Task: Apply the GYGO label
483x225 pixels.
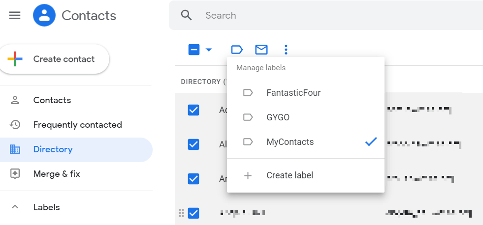Action: (x=306, y=117)
